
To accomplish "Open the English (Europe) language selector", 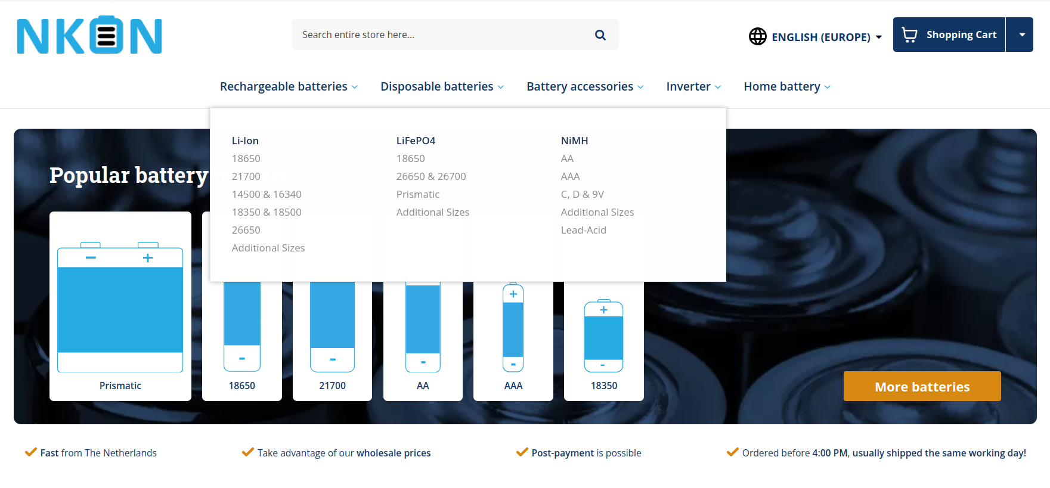I will (821, 37).
